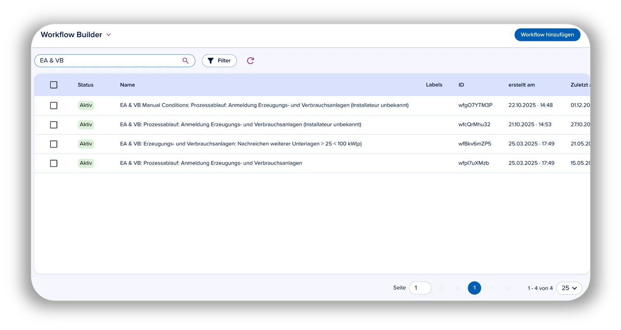Check the row for workflow wfBkv6mZP5
This screenshot has height=330, width=621.
click(54, 144)
